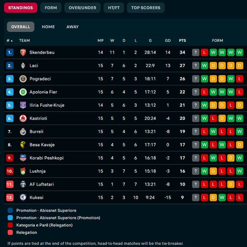Image resolution: width=247 pixels, height=247 pixels.
Task: Sort standings by PTS column header
Action: 182,40
